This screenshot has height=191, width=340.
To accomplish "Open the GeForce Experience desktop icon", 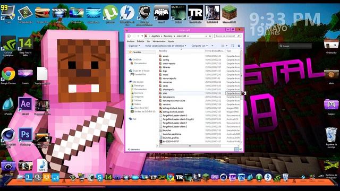I will pos(8,46).
